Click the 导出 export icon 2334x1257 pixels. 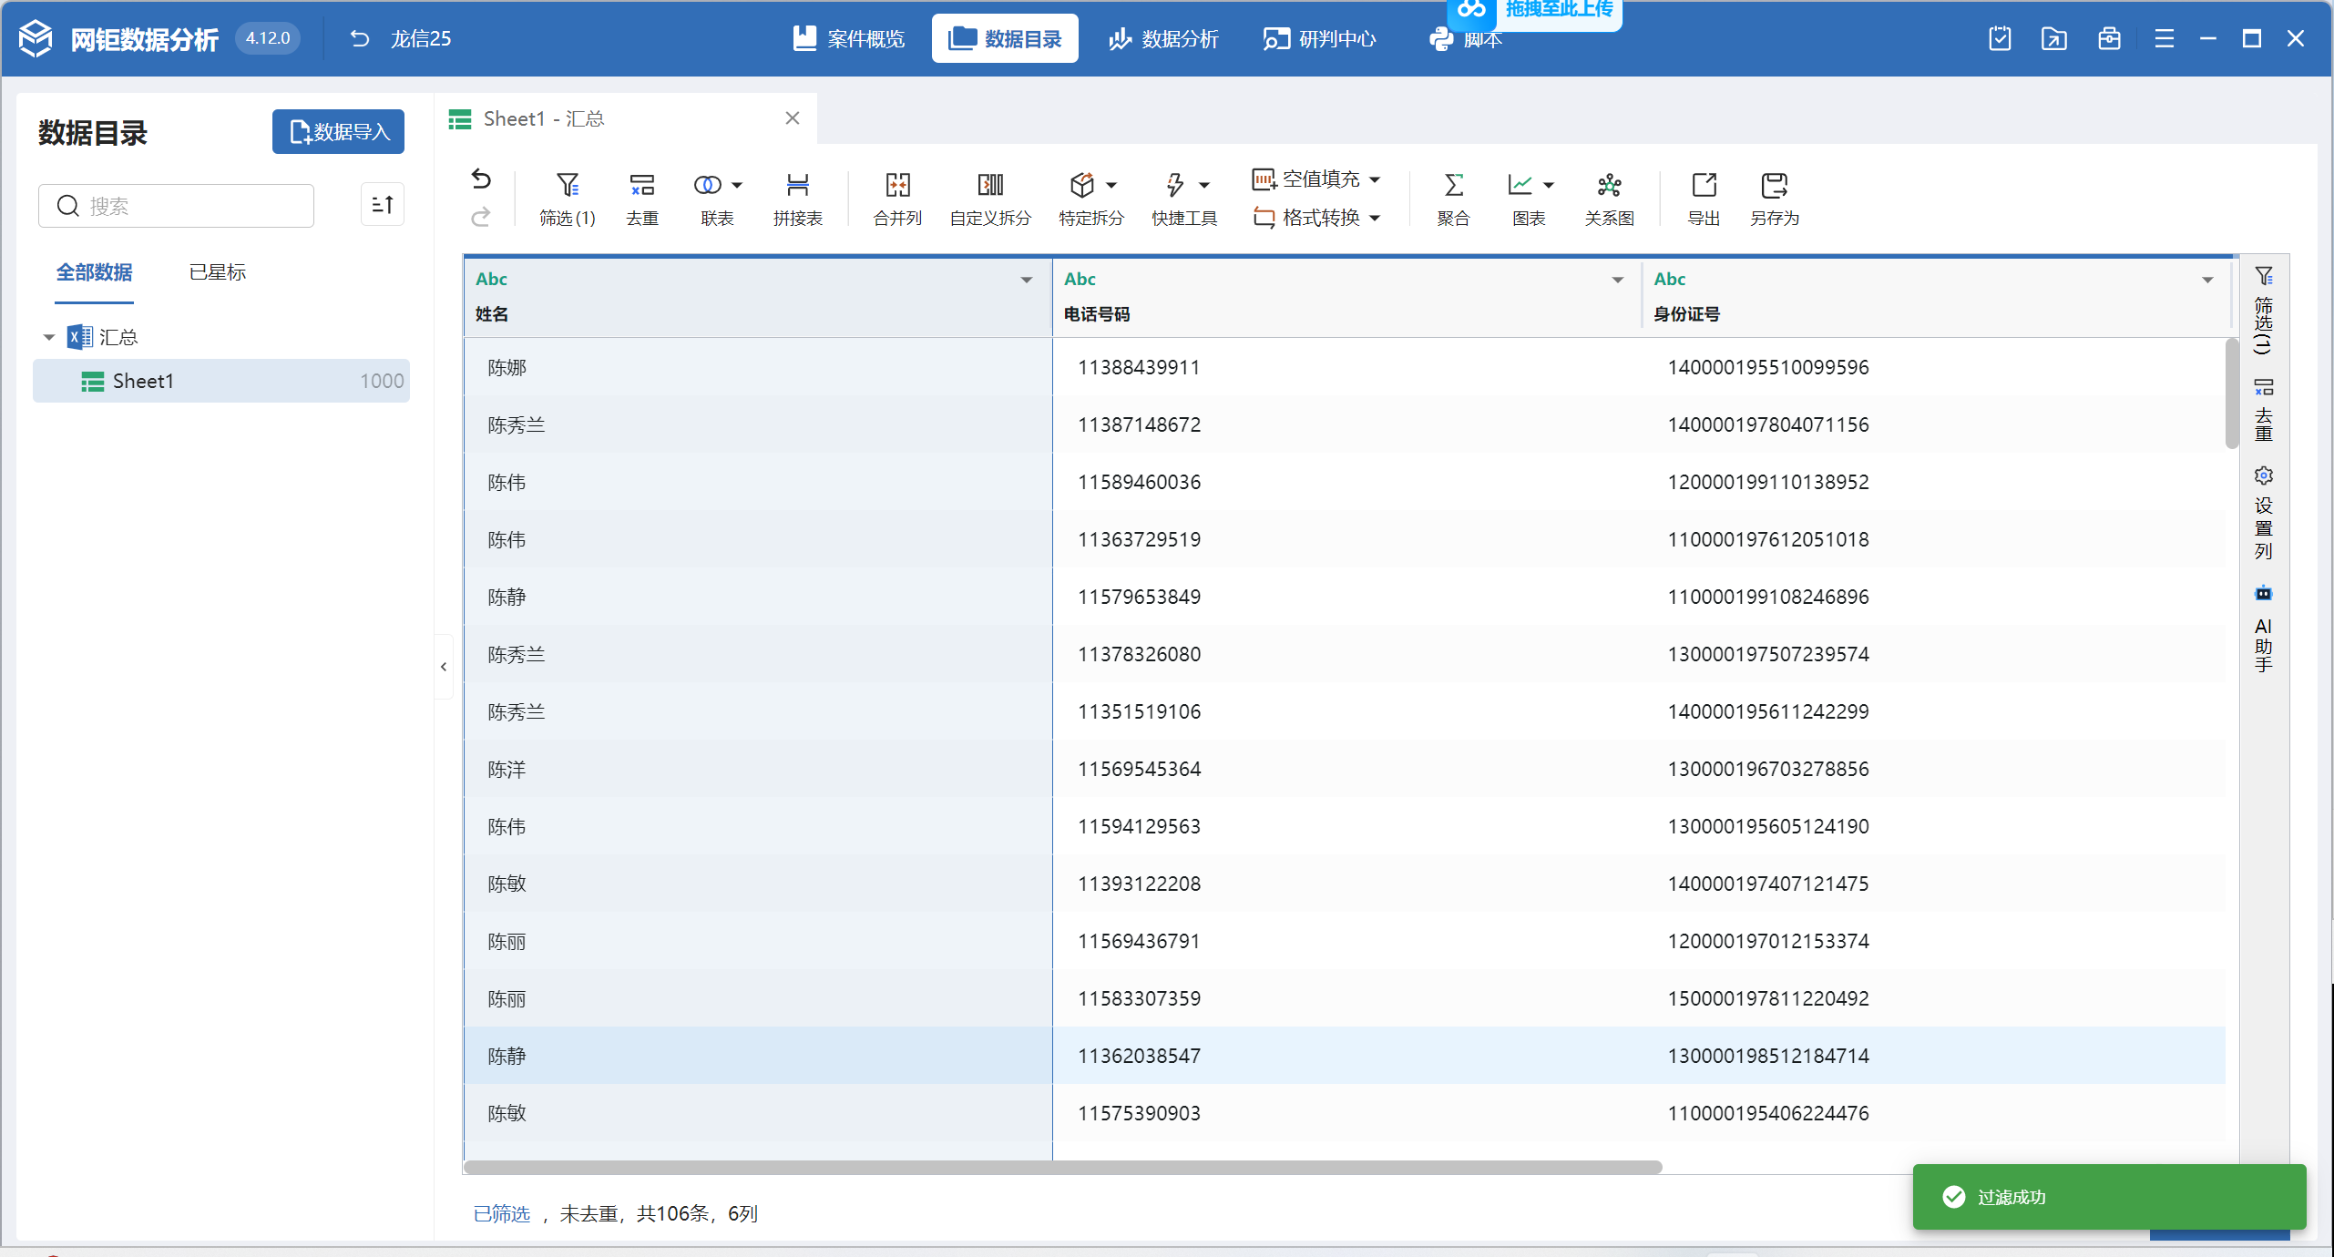(x=1703, y=186)
